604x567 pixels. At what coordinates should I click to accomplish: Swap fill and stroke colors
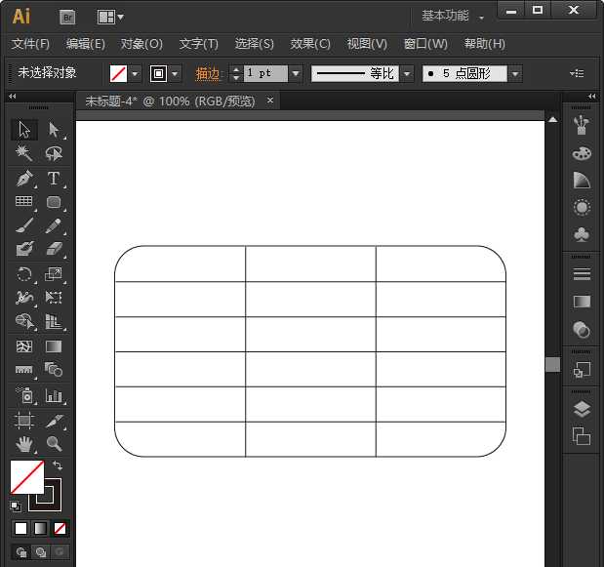coord(58,466)
